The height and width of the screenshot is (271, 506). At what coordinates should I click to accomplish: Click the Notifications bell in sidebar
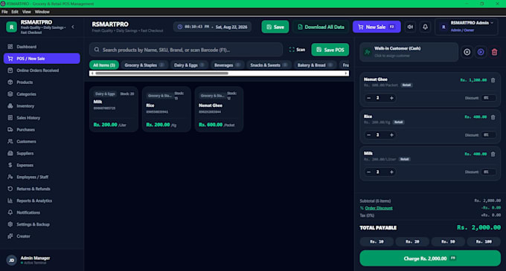[10, 212]
